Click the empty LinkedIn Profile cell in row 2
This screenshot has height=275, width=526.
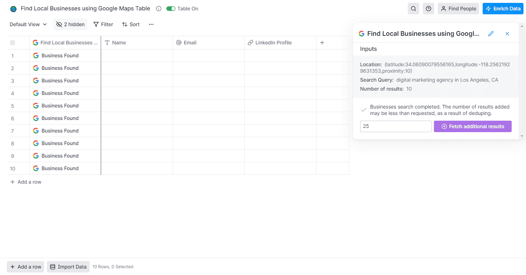(x=280, y=68)
